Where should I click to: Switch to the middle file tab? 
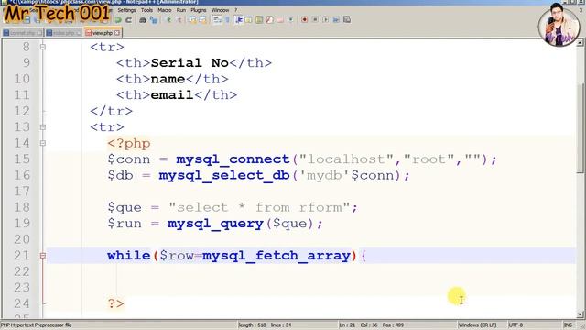point(63,33)
